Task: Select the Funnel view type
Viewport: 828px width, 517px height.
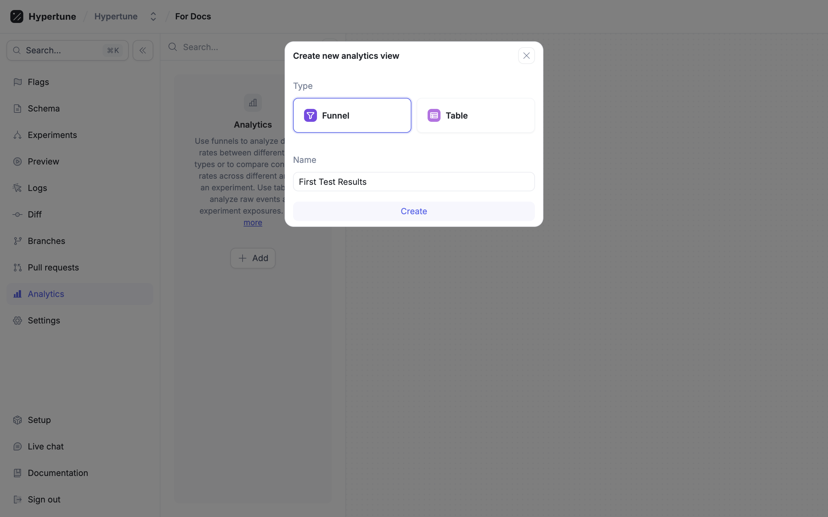Action: pos(352,116)
